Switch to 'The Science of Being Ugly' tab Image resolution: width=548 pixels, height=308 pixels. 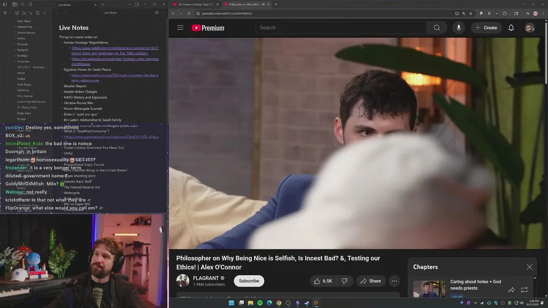point(195,4)
